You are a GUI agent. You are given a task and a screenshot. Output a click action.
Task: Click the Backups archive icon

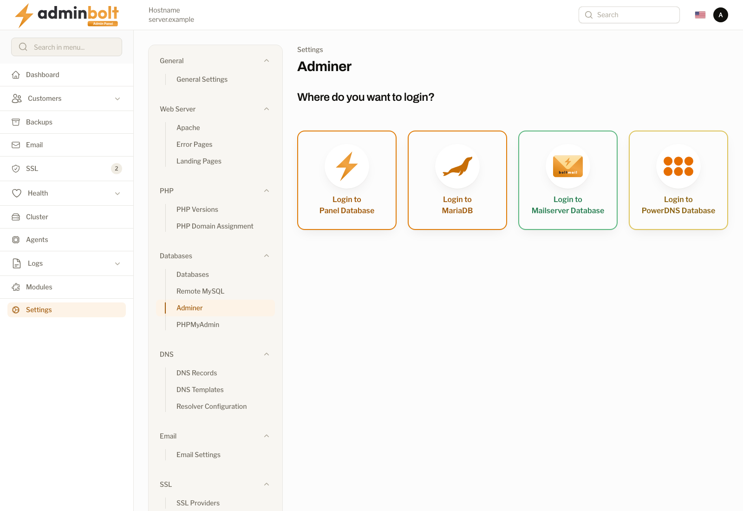click(16, 122)
